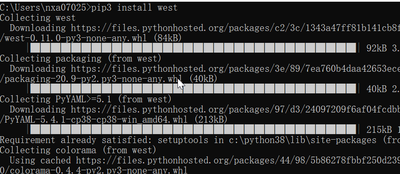The image size is (400, 174).
Task: Click the PyYAML download progress bar
Action: tap(193, 130)
